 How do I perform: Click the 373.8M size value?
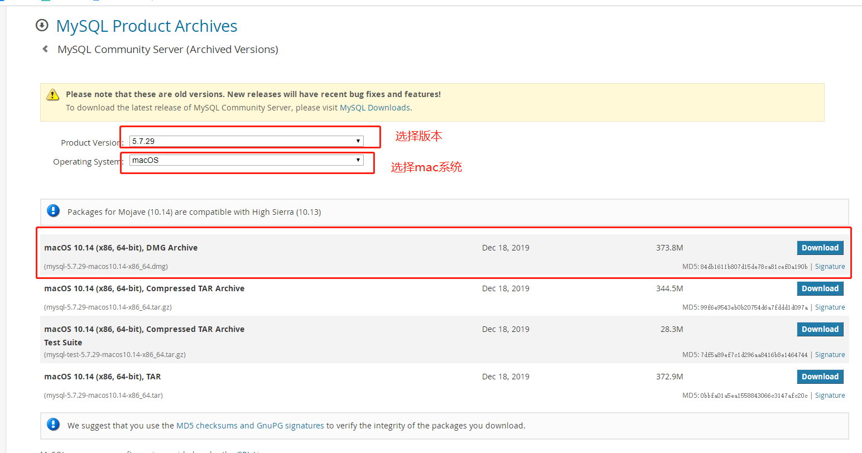click(x=670, y=248)
